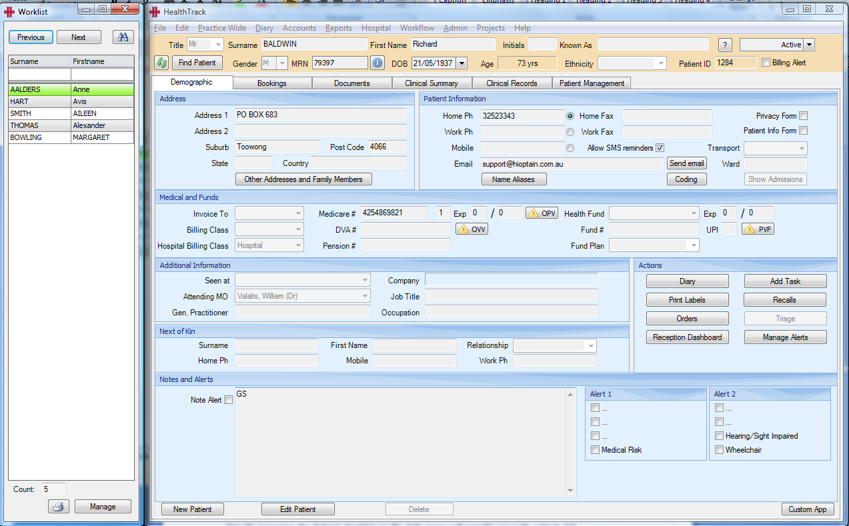This screenshot has height=526, width=849.
Task: Open the Title dropdown
Action: click(x=217, y=45)
